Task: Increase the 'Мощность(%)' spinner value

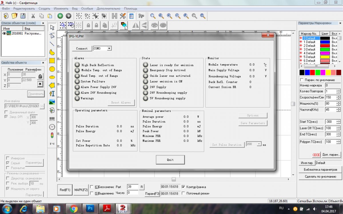Action: coord(338,102)
